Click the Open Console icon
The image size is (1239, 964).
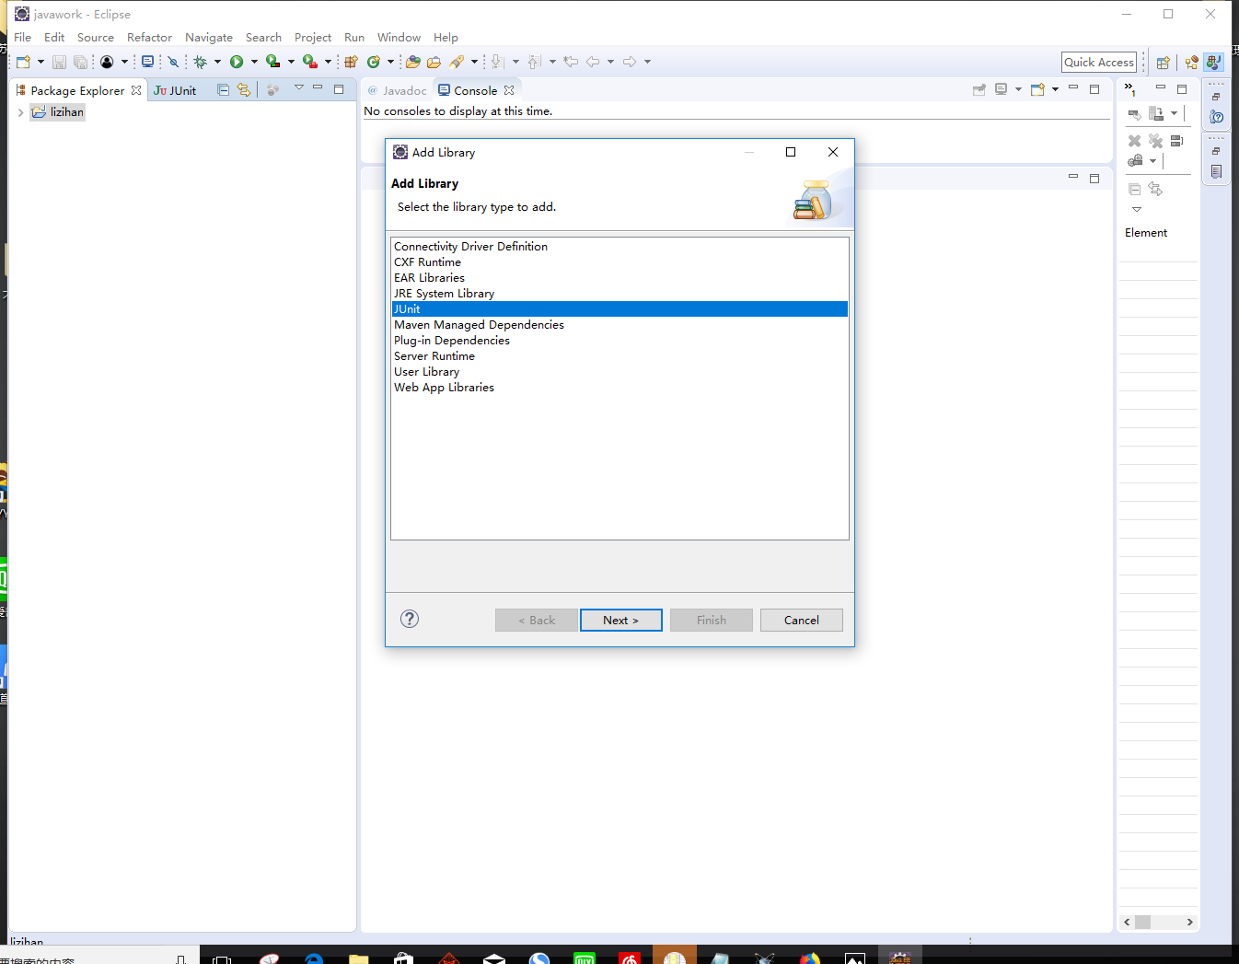pyautogui.click(x=1037, y=90)
